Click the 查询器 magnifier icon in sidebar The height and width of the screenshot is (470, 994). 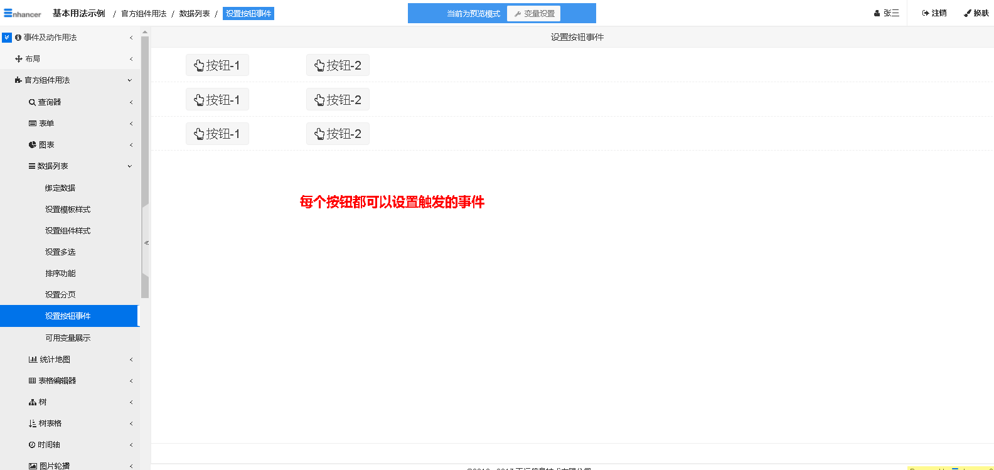(32, 102)
